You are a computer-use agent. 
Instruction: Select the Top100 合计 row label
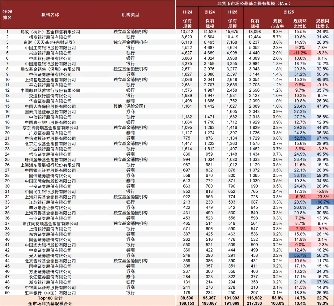click(x=50, y=298)
